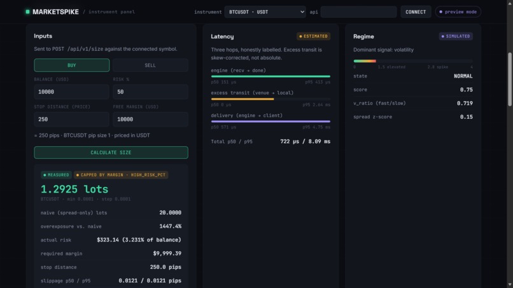This screenshot has width=513, height=288.
Task: Click the MARKETSPIKE green logo square
Action: tap(27, 12)
